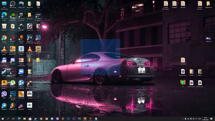Select the VLC media player shortcut
The image size is (215, 121).
(x=4, y=49)
